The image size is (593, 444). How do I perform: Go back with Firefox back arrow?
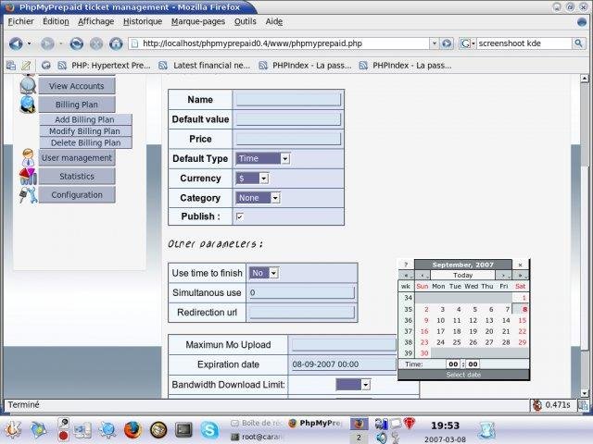16,43
